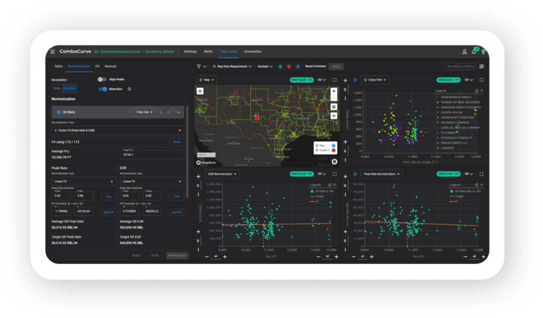Click the Reset button beside Fit using
Screen dimensions: 543x318
point(177,142)
